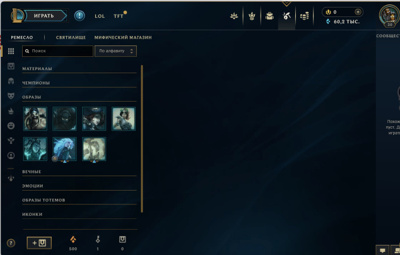Switch to the Мифический магазин tab
The width and height of the screenshot is (400, 255).
(123, 37)
